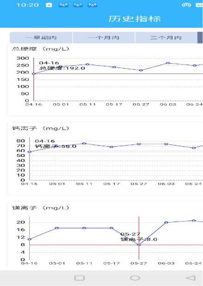This screenshot has height=286, width=203.
Task: Select the 05-01 data point on 镁离子 chart
Action: point(57,228)
